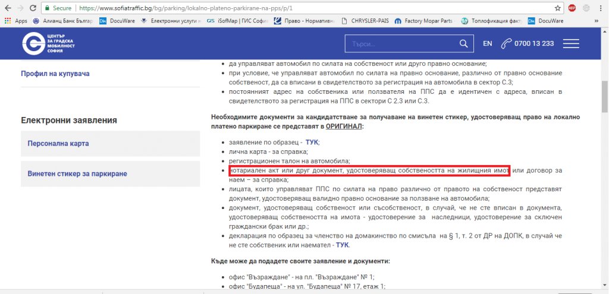Click the phone handset icon
Image resolution: width=609 pixels, height=294 pixels.
click(x=506, y=43)
